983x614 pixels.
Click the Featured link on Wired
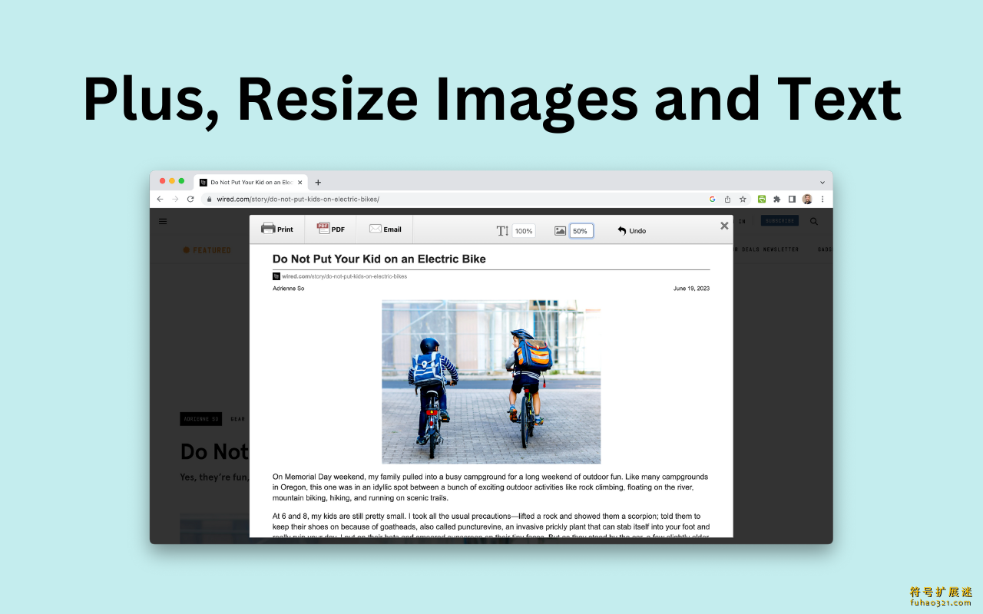point(207,250)
